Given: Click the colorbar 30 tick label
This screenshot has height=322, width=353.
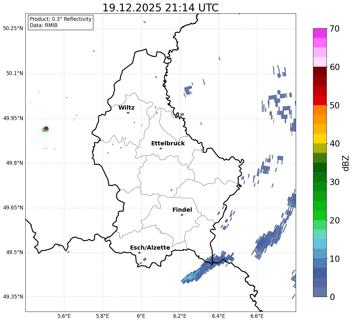Looking at the screenshot, I should [335, 182].
